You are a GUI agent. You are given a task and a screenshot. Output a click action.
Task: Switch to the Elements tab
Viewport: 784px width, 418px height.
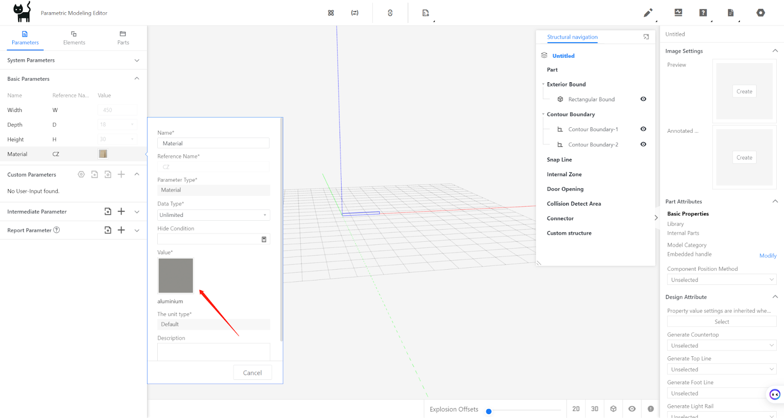[74, 38]
